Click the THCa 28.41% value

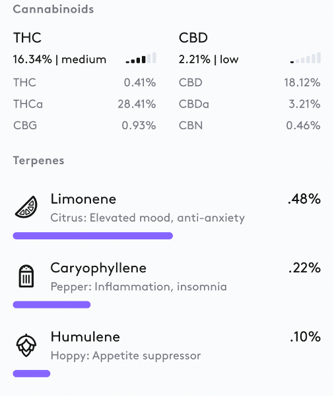(x=137, y=104)
